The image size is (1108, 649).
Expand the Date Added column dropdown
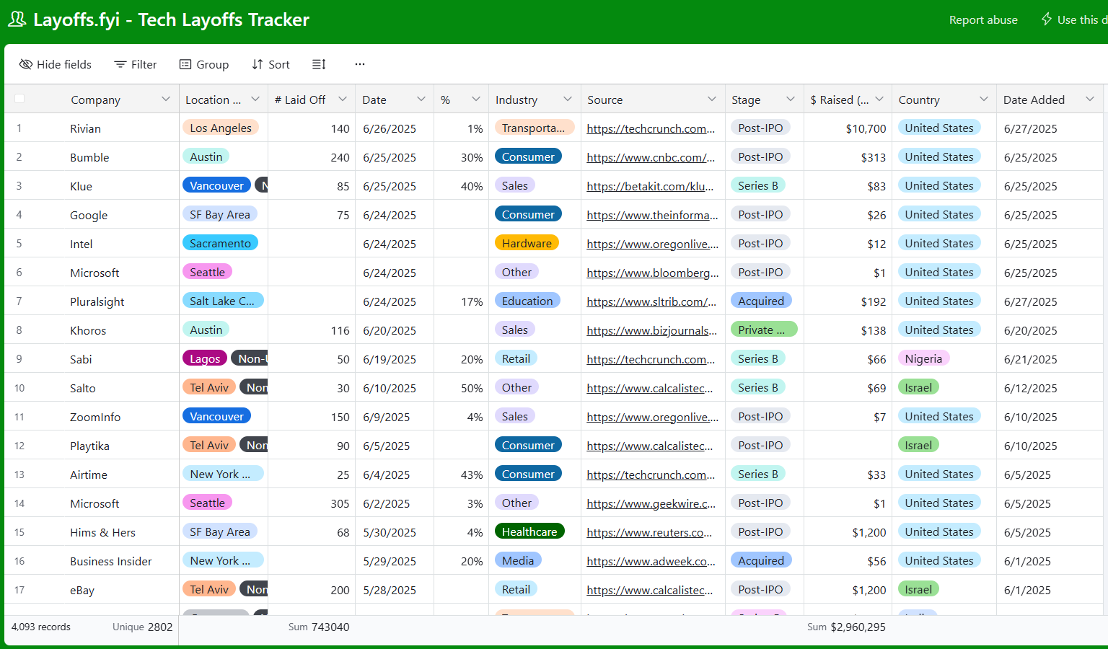(x=1090, y=100)
